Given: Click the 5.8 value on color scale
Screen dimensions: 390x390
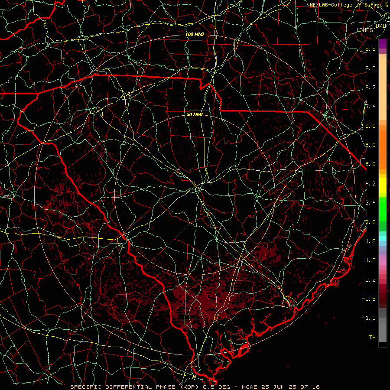Looking at the screenshot, I should (370, 145).
